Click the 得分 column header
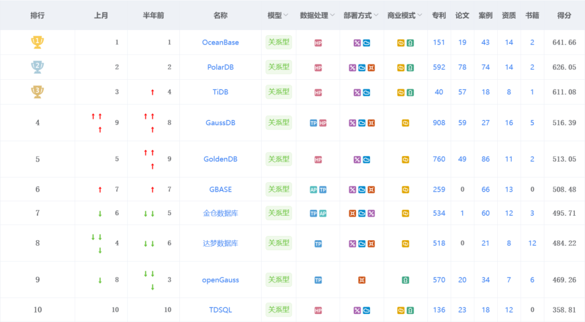Screen dimensions: 585x322 pyautogui.click(x=564, y=15)
